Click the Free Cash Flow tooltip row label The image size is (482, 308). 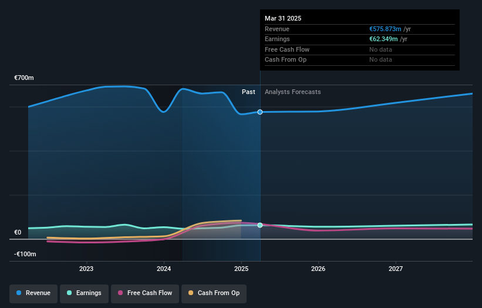coord(287,49)
